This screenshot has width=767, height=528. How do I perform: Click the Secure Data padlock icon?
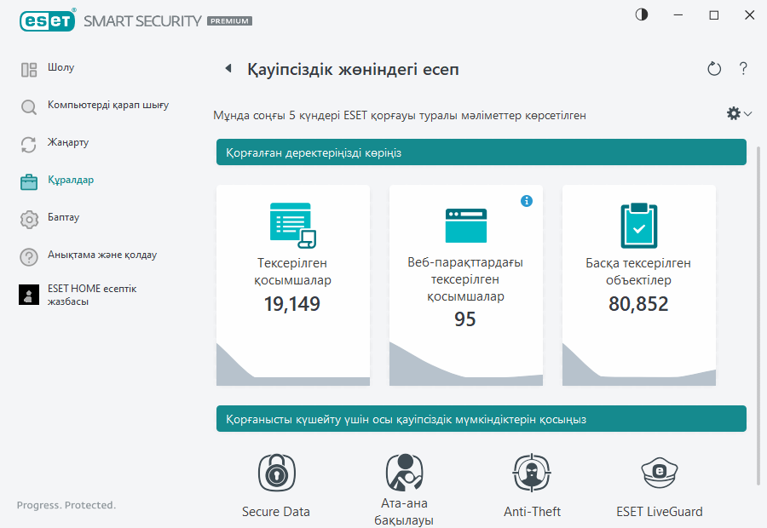click(275, 472)
